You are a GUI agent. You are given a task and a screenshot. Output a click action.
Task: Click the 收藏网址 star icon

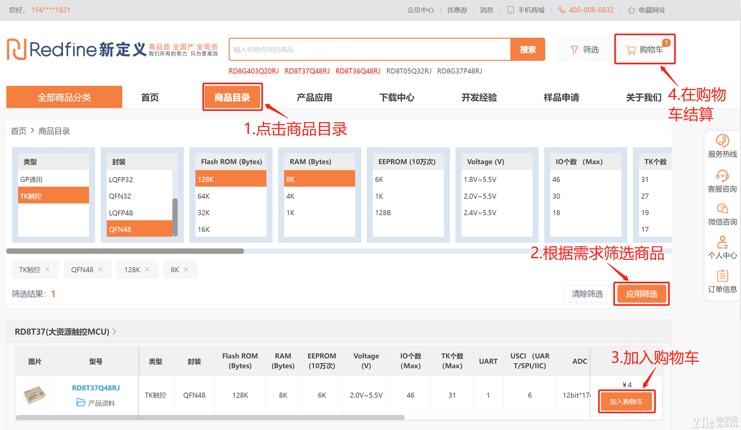point(631,10)
